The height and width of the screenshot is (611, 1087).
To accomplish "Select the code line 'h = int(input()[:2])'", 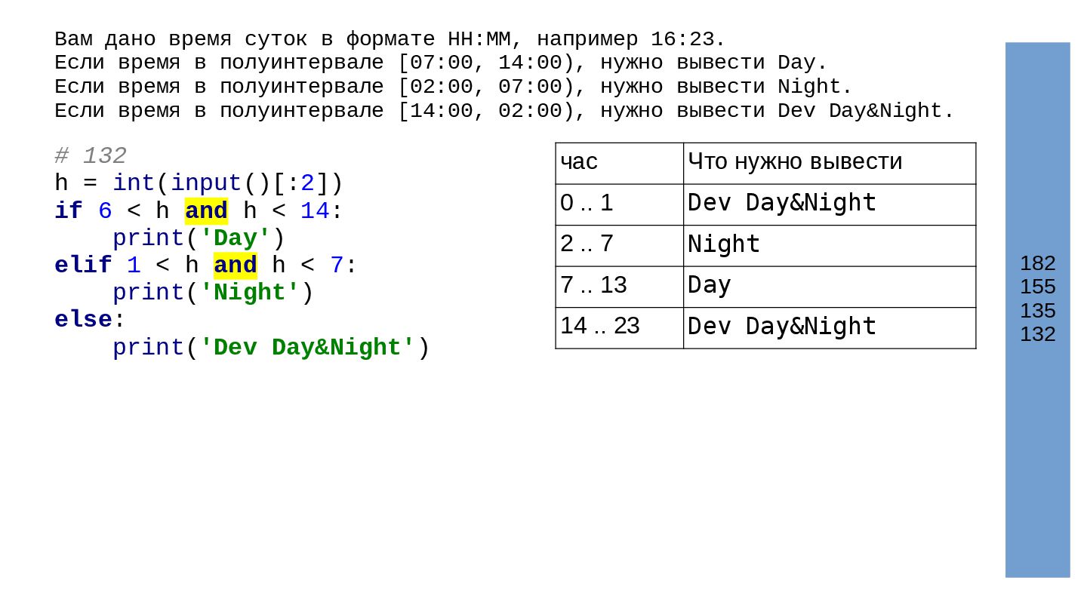I will pyautogui.click(x=199, y=183).
